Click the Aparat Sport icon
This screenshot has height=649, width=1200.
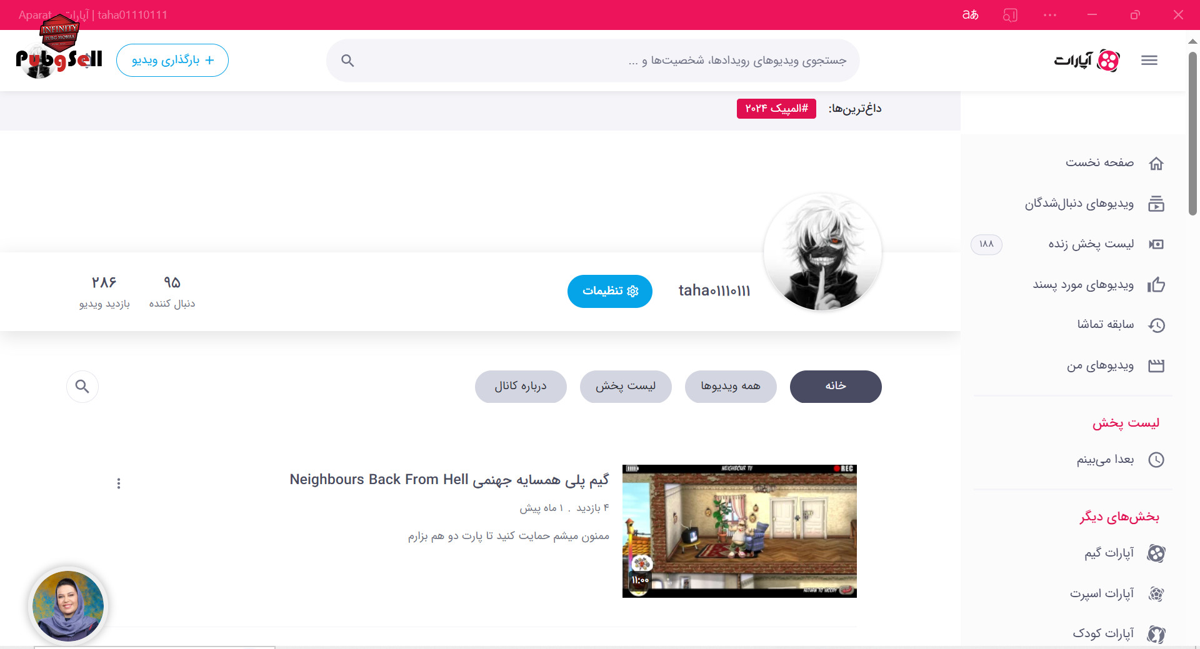[x=1156, y=594]
